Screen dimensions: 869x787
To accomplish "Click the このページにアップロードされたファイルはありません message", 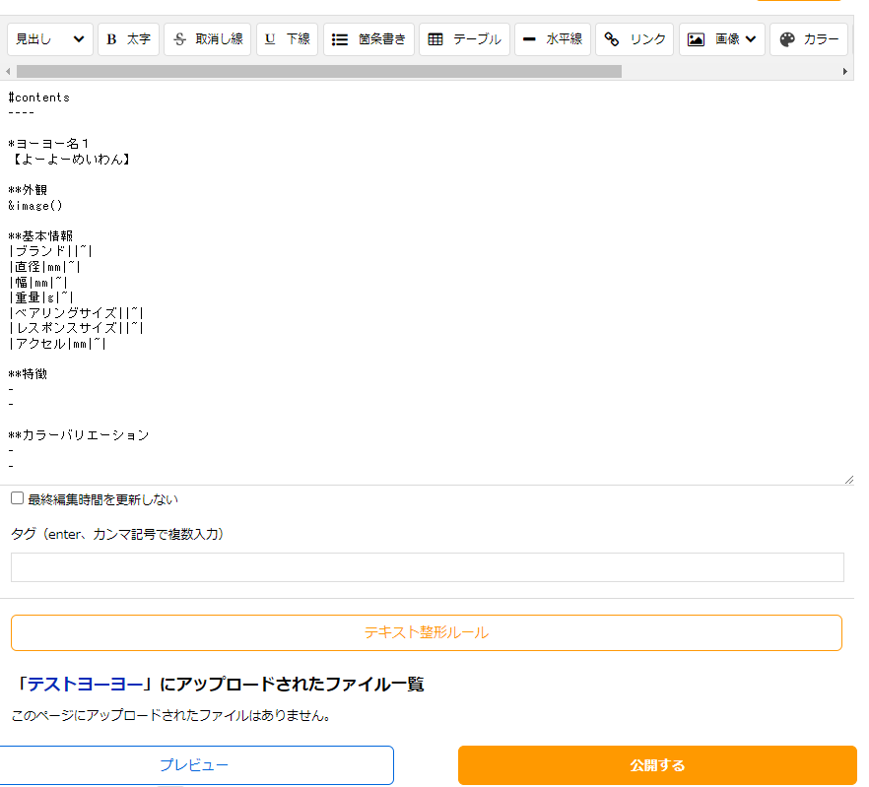I will pyautogui.click(x=170, y=715).
